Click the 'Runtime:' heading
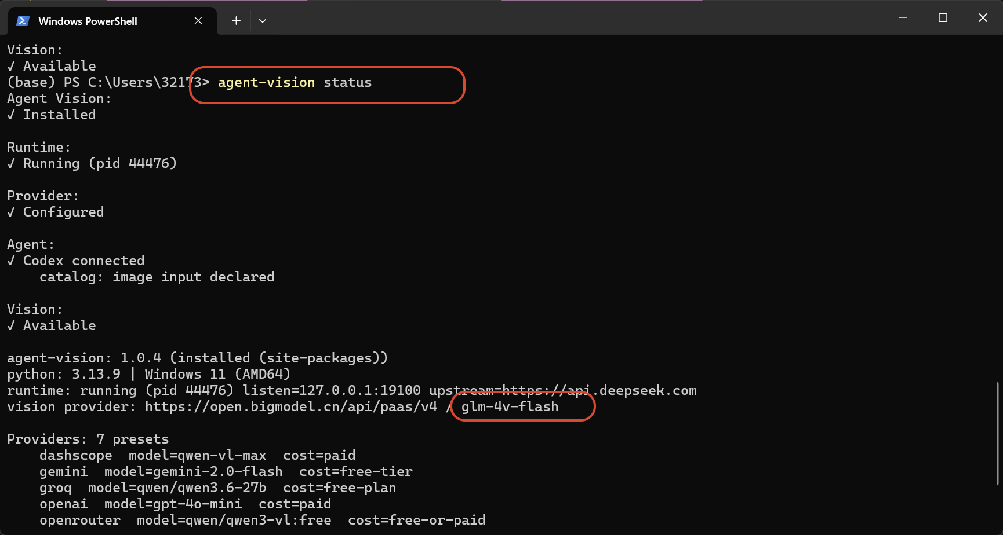The height and width of the screenshot is (535, 1003). click(39, 148)
